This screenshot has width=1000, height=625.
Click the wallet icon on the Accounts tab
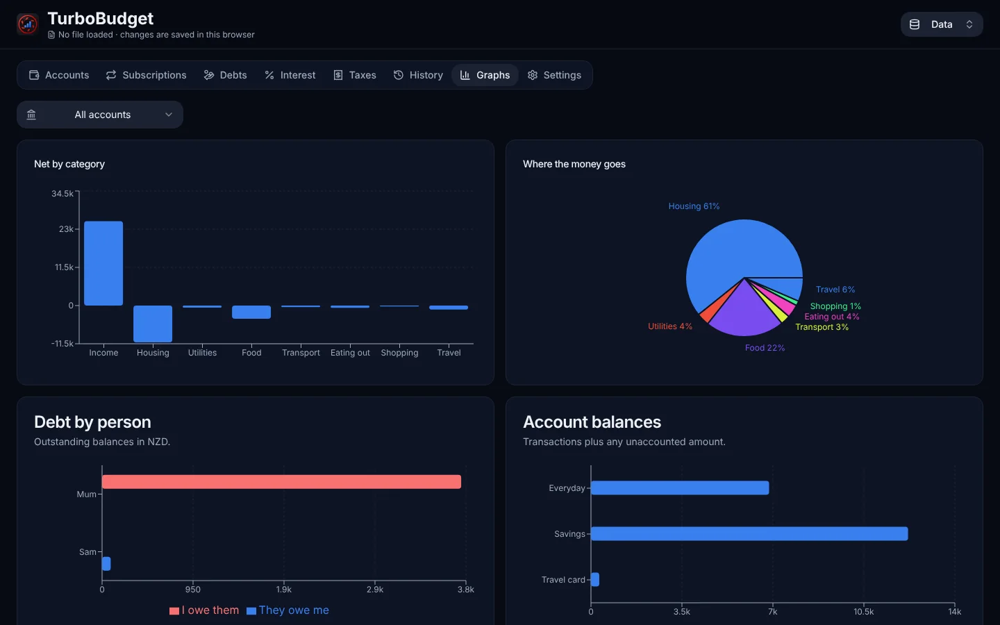pos(34,75)
